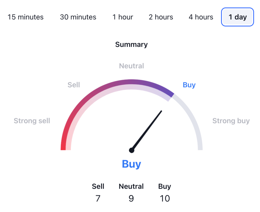Click the Sell count of 7

click(98, 198)
